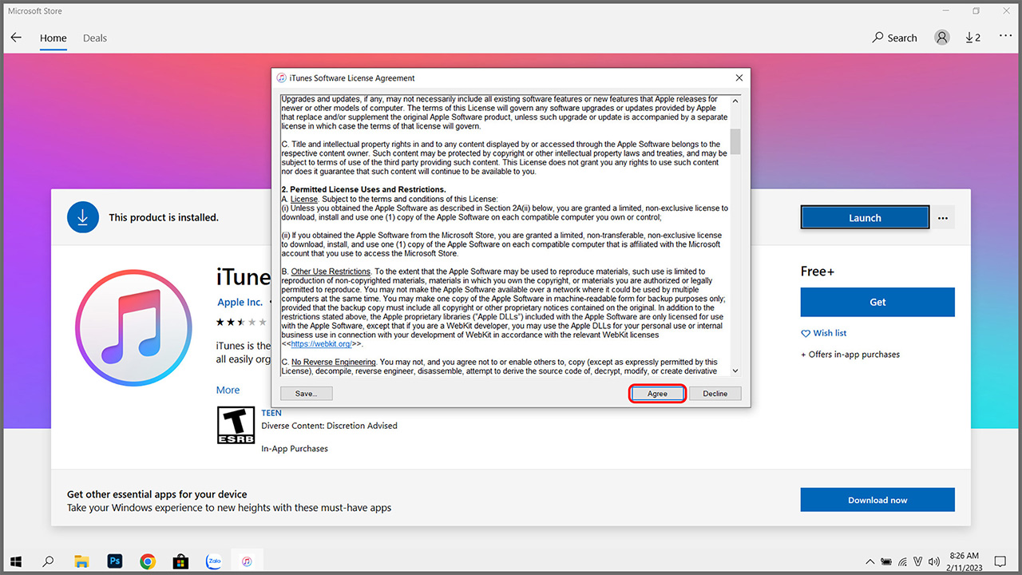The height and width of the screenshot is (575, 1022).
Task: Open File Explorer from taskbar
Action: click(x=81, y=561)
